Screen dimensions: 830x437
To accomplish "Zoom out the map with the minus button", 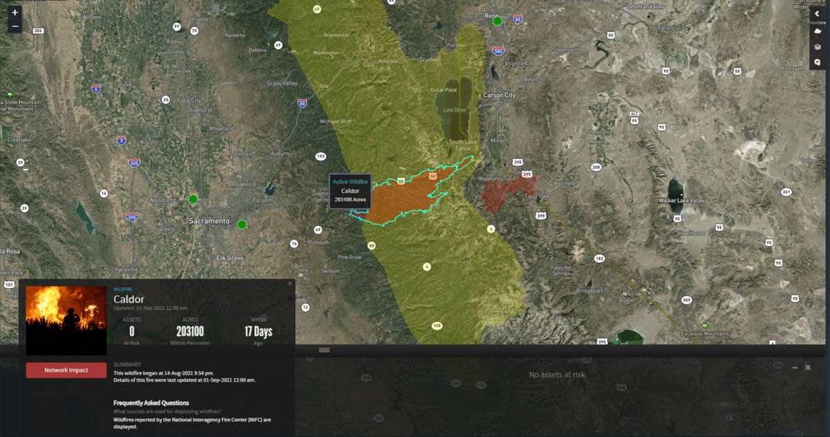I will (x=15, y=26).
